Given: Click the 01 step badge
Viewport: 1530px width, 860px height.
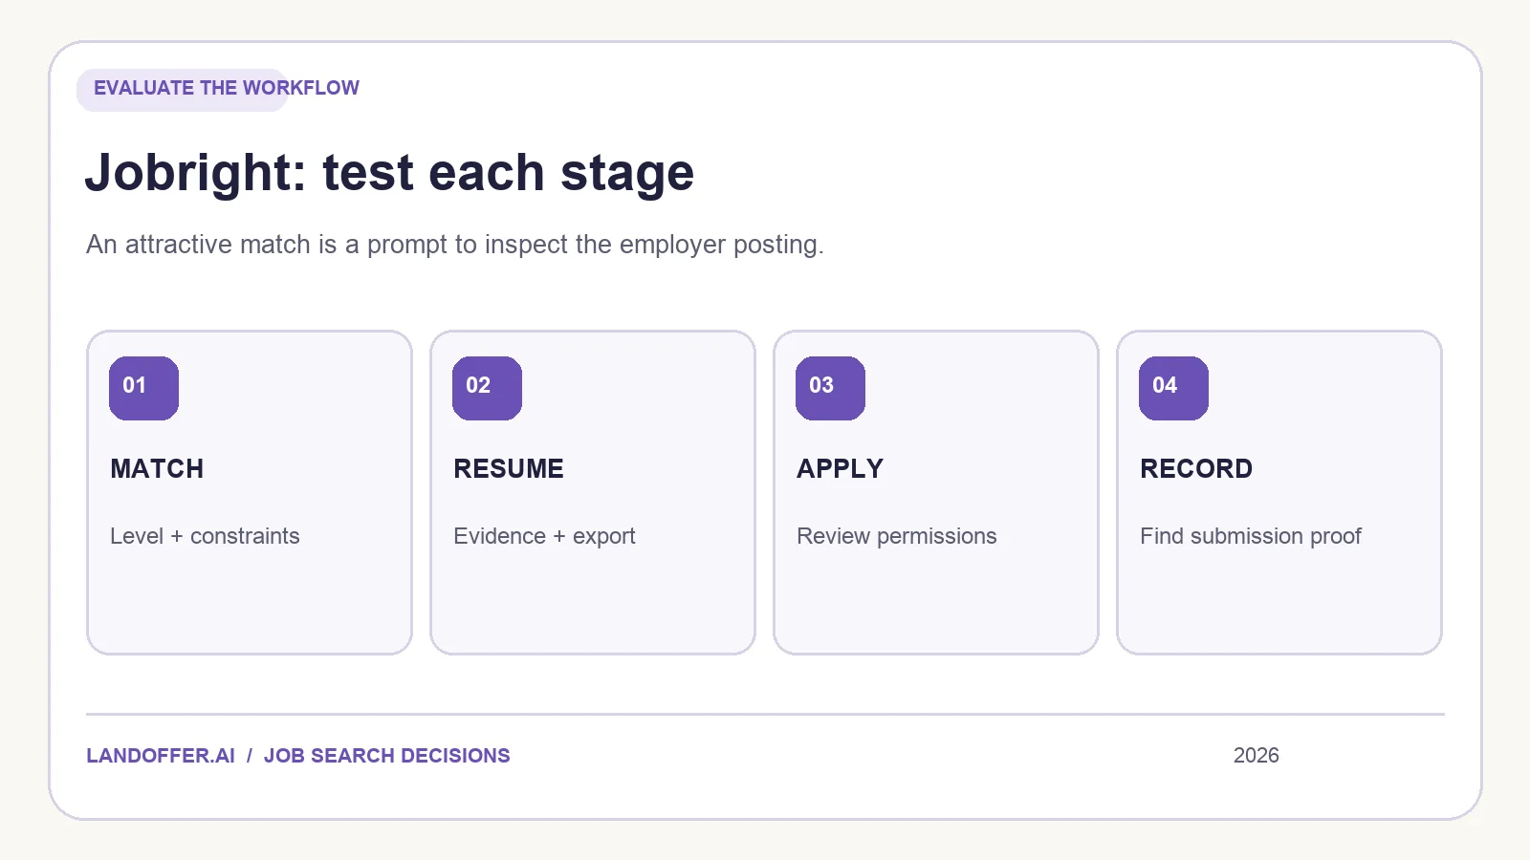Looking at the screenshot, I should click(x=143, y=388).
